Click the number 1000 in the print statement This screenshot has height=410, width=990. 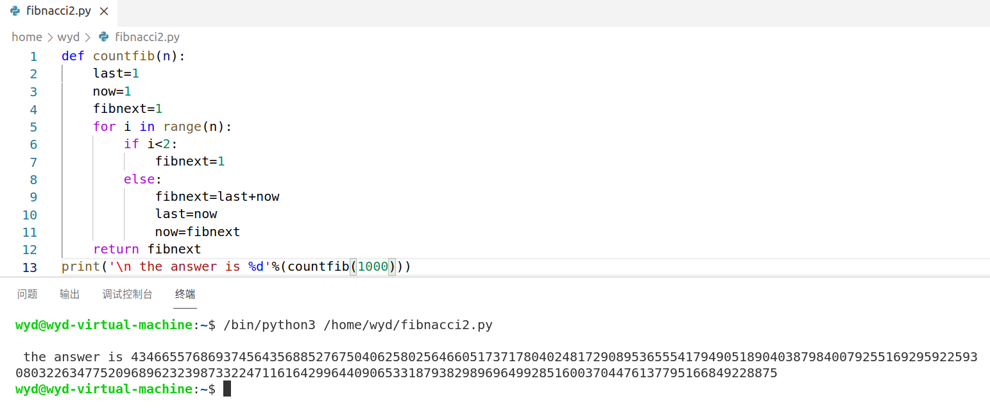pos(373,266)
